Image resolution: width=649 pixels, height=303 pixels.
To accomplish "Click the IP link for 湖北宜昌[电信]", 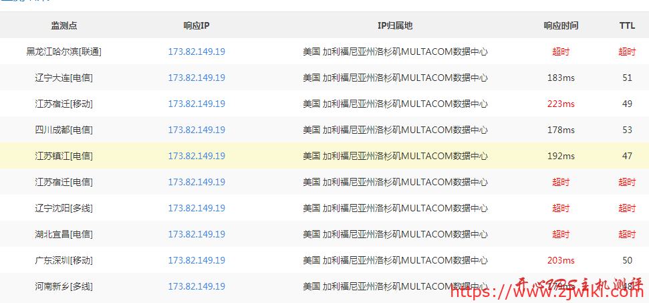I will [197, 234].
